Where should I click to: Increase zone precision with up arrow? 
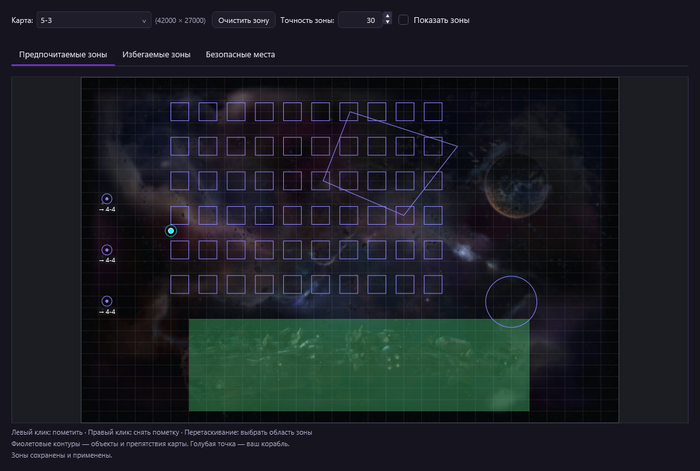tap(388, 16)
